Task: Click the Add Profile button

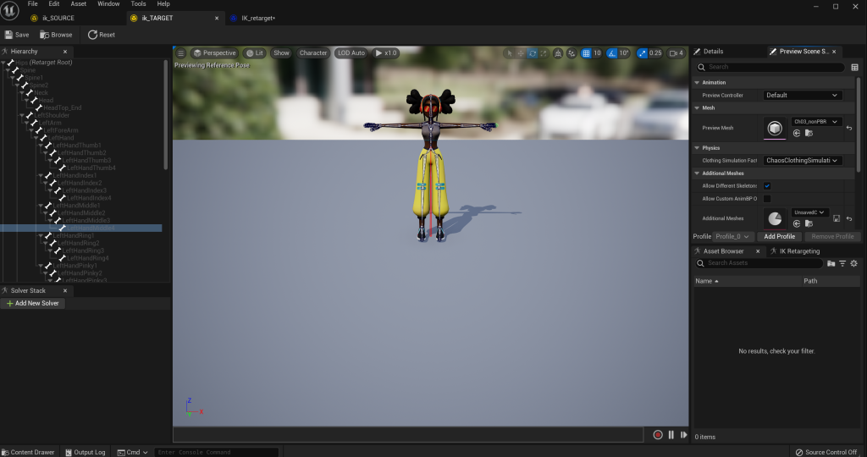Action: point(779,236)
